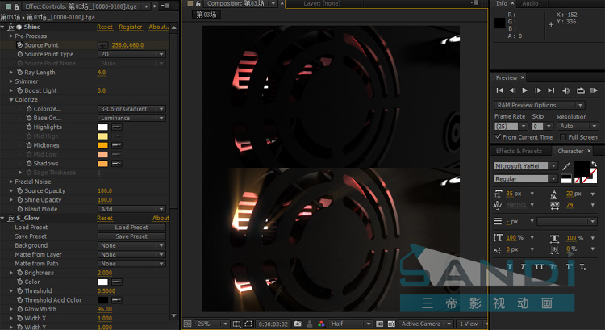The width and height of the screenshot is (605, 330).
Task: Switch to the Effects & Presets tab
Action: coord(519,151)
